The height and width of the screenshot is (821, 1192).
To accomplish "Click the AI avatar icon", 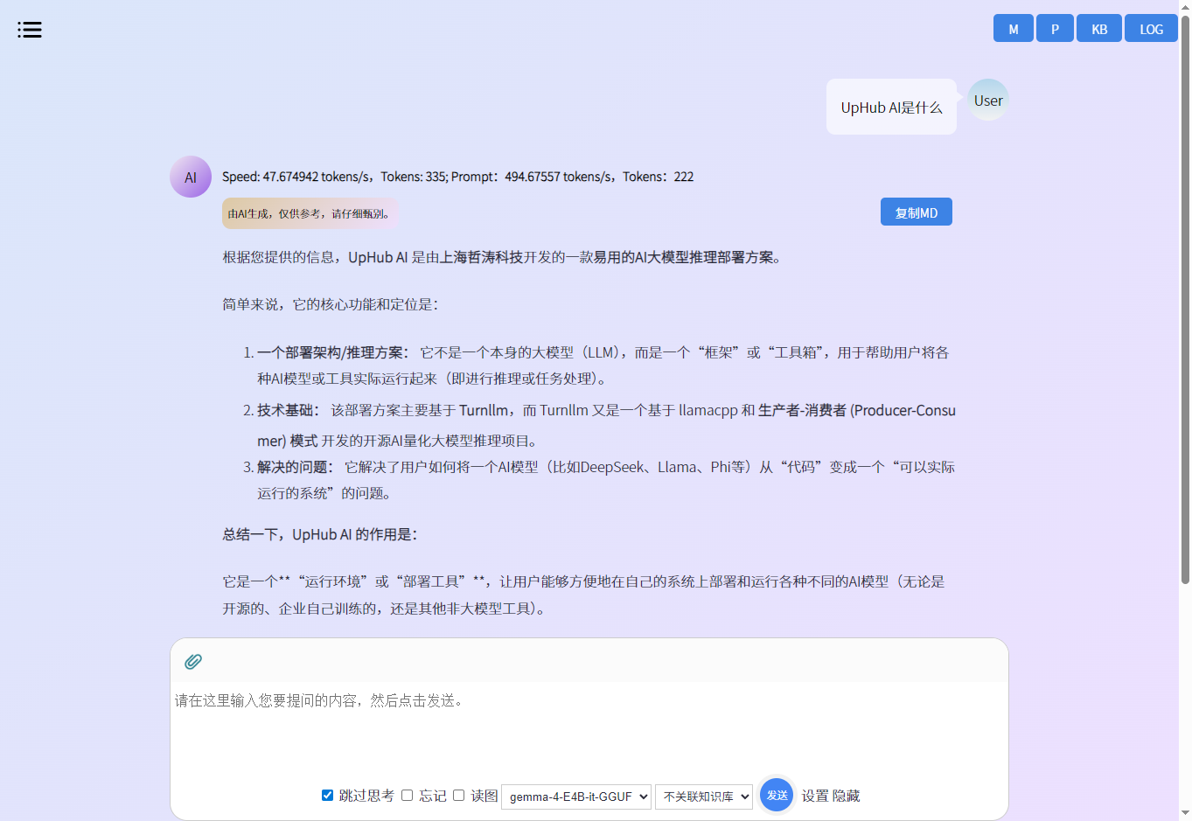I will pyautogui.click(x=191, y=176).
